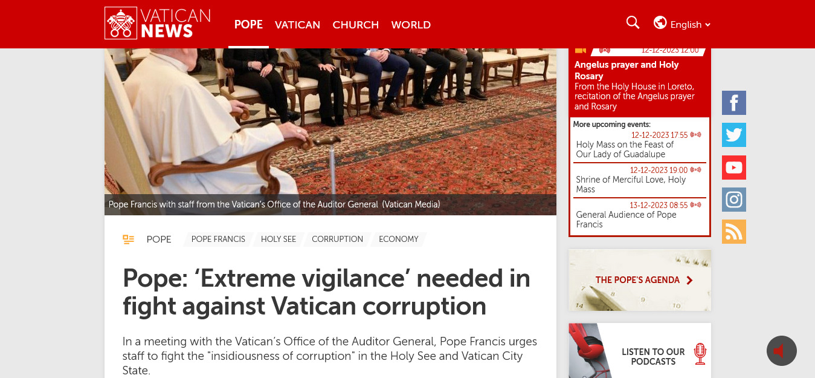This screenshot has height=378, width=815.
Task: Select the VATICAN menu item
Action: click(x=297, y=25)
